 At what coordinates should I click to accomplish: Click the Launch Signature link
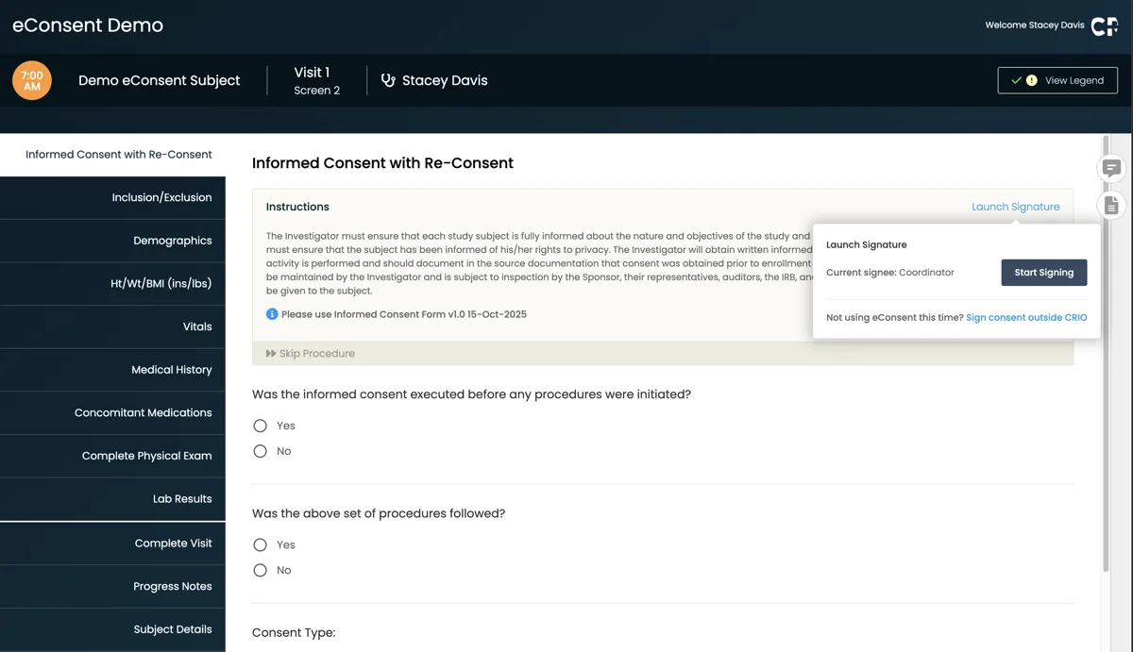(1015, 206)
